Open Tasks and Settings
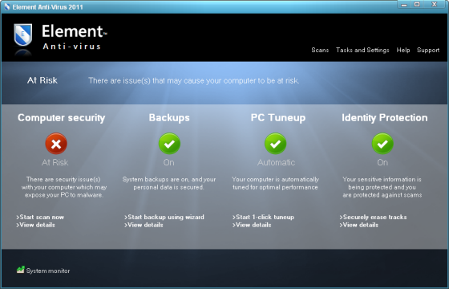The image size is (449, 289). point(362,50)
